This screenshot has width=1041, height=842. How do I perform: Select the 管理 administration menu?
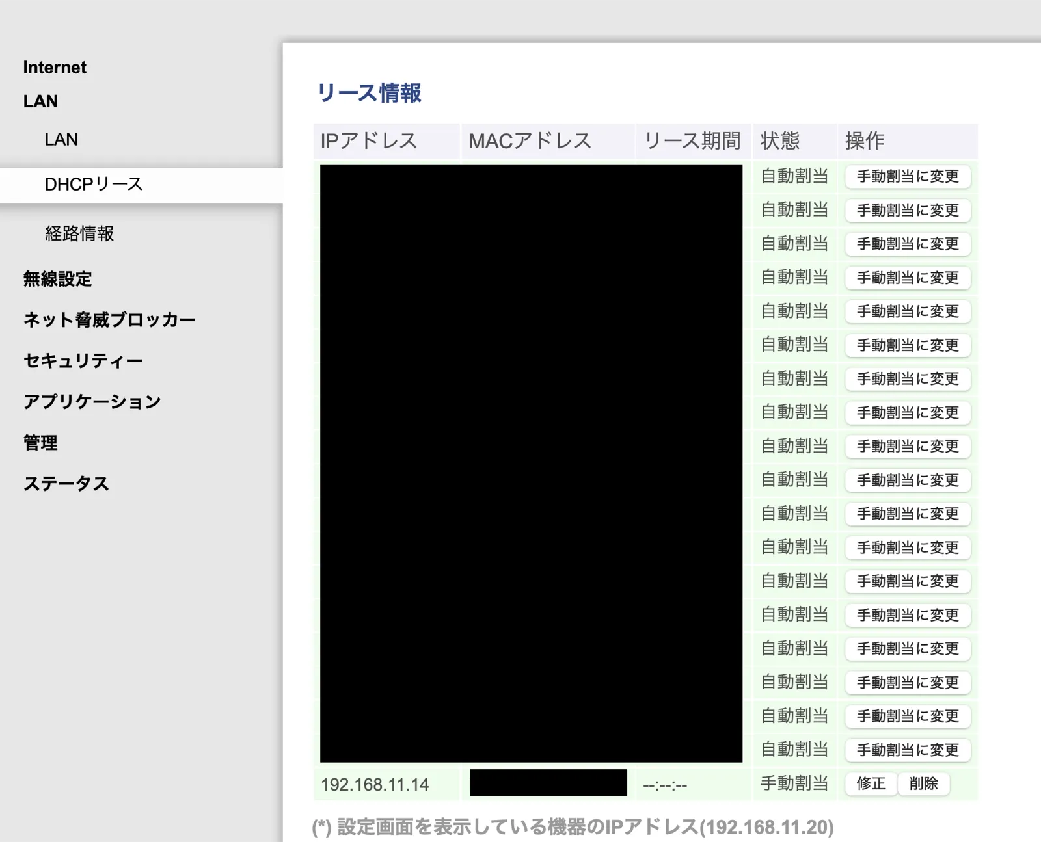40,443
